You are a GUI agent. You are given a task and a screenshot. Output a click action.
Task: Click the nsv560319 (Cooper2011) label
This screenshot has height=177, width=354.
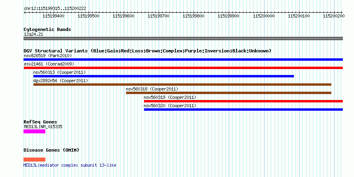[x=170, y=97]
